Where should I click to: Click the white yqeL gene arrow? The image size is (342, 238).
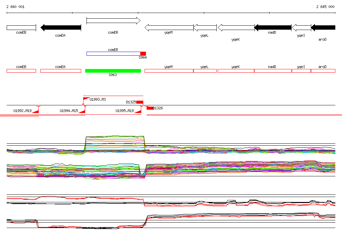(x=205, y=28)
